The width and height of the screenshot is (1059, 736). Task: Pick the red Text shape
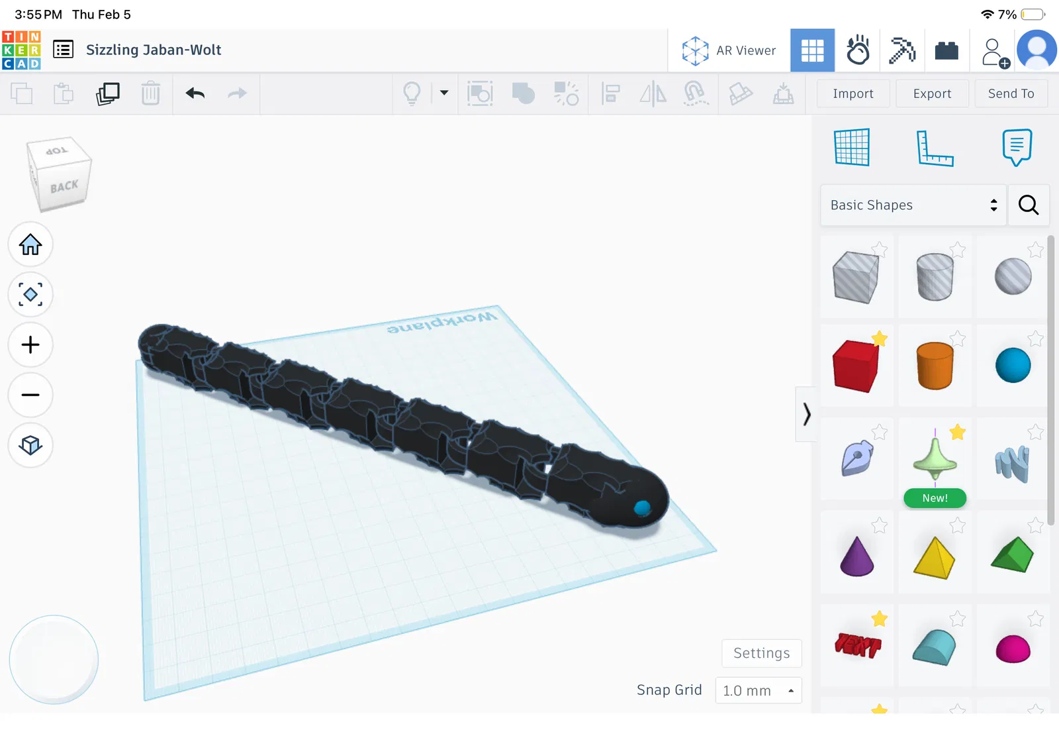tap(858, 645)
